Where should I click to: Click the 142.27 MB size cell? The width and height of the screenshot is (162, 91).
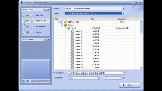click(95, 40)
